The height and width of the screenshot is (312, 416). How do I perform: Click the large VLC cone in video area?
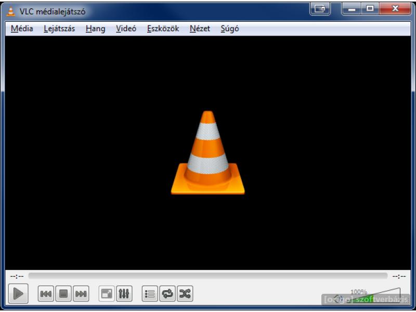[207, 152]
